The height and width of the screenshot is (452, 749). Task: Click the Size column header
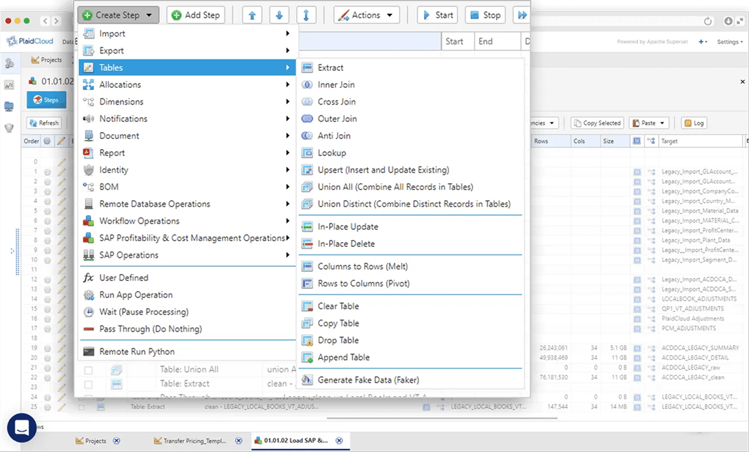[x=615, y=141]
